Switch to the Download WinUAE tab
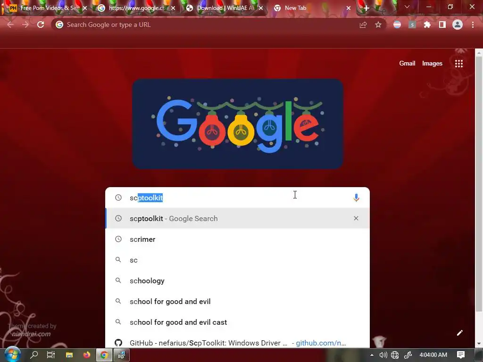 pos(225,8)
